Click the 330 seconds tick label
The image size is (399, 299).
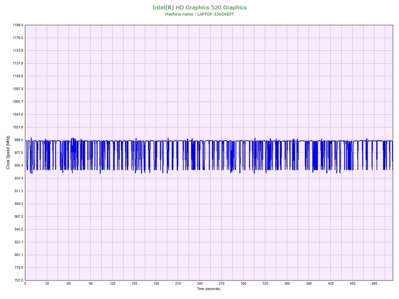tap(265, 284)
